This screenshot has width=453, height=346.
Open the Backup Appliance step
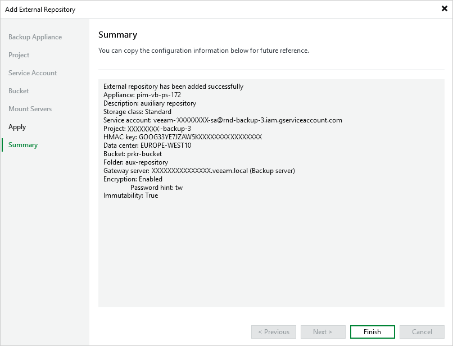point(35,37)
